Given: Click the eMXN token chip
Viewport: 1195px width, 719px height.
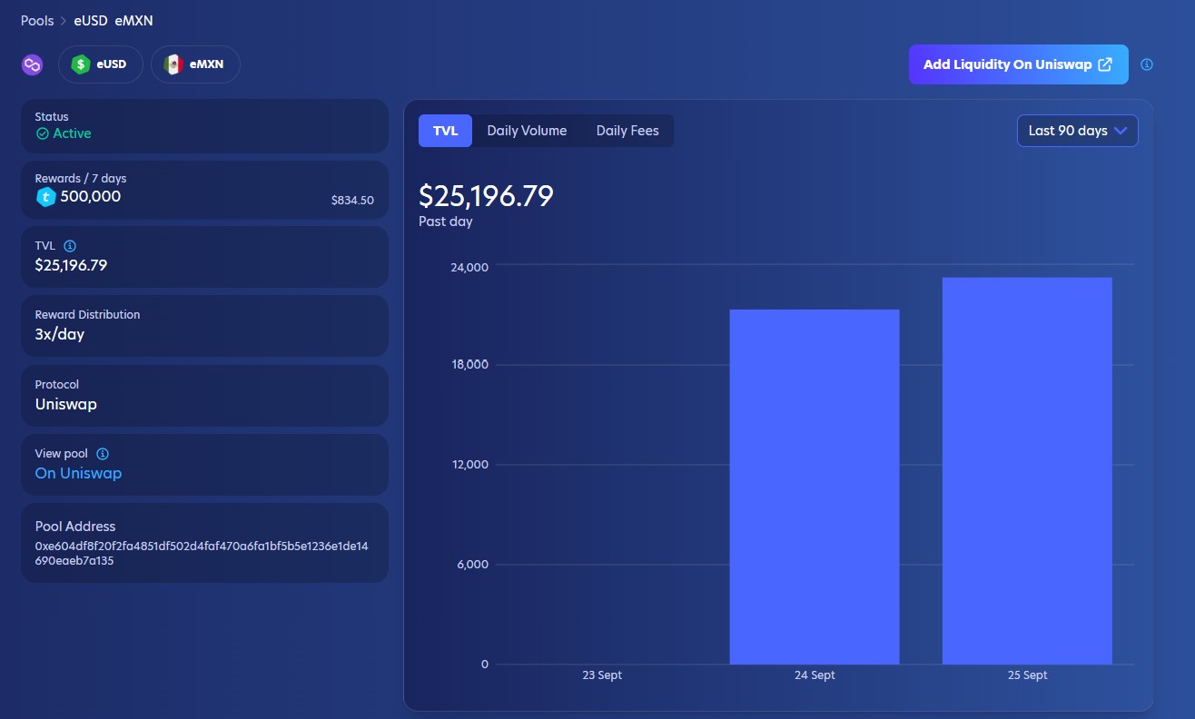Looking at the screenshot, I should coord(194,64).
